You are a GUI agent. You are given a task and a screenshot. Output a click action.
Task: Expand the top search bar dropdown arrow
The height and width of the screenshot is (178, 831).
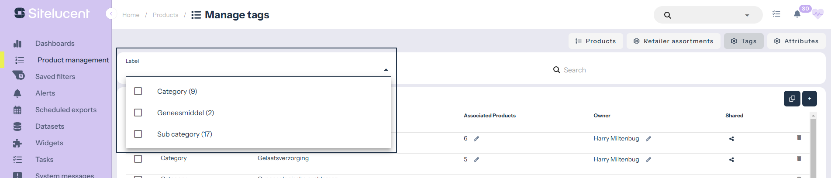[x=747, y=15]
